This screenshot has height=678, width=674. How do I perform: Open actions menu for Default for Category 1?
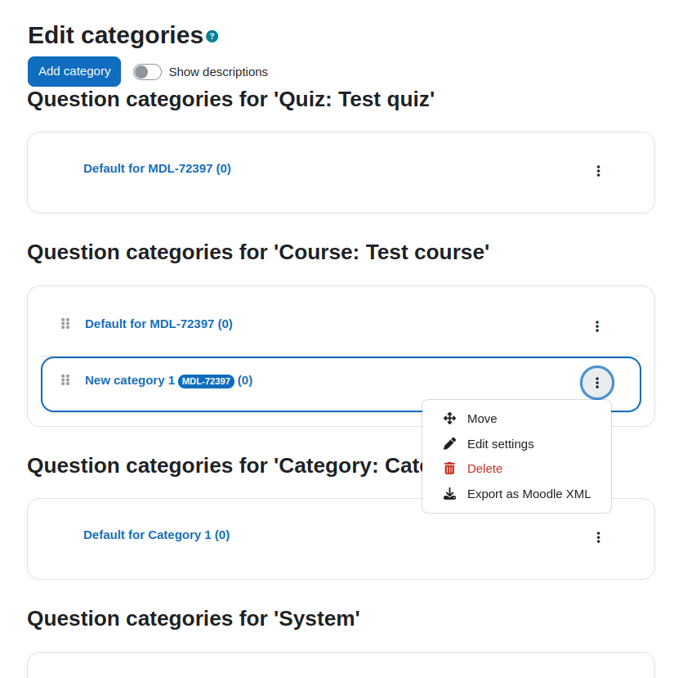(598, 537)
